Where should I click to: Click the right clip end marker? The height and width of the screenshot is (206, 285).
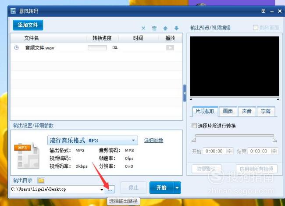(x=274, y=140)
